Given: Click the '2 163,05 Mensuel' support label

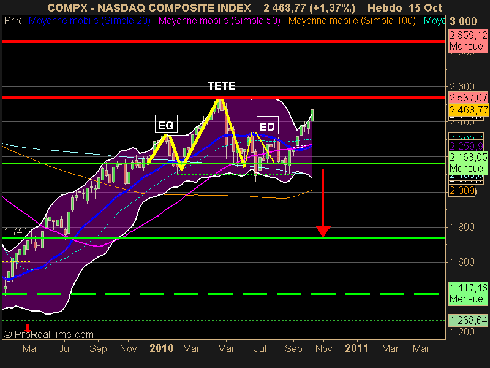Looking at the screenshot, I should click(x=468, y=163).
